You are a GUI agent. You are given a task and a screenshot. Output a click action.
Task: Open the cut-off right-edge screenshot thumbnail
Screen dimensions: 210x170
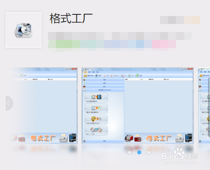click(204, 106)
